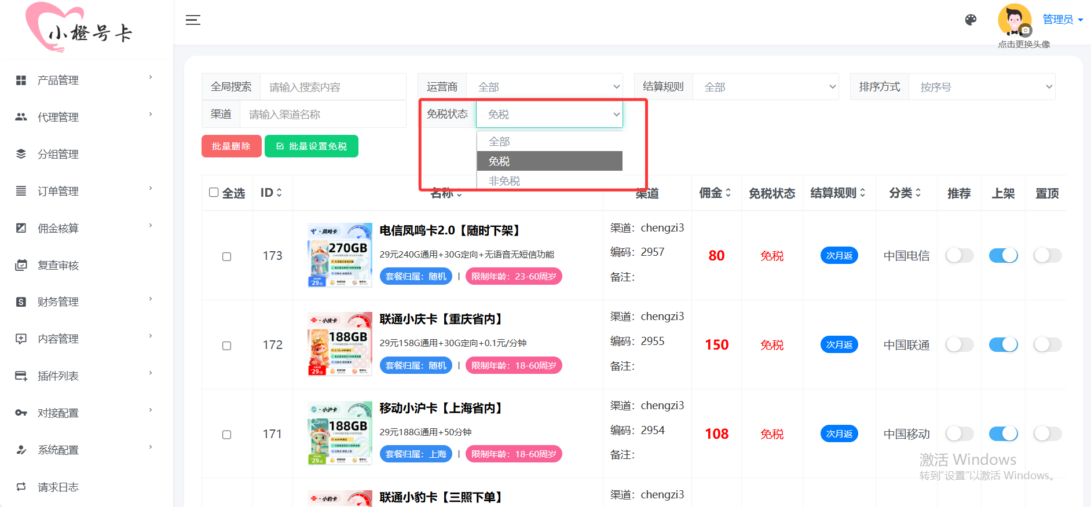The width and height of the screenshot is (1091, 507).
Task: Close the 免税状态 dropdown box
Action: (x=549, y=114)
